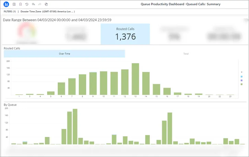Open the bookmarks icon in the toolbar
The height and width of the screenshot is (157, 249).
coord(21,4)
